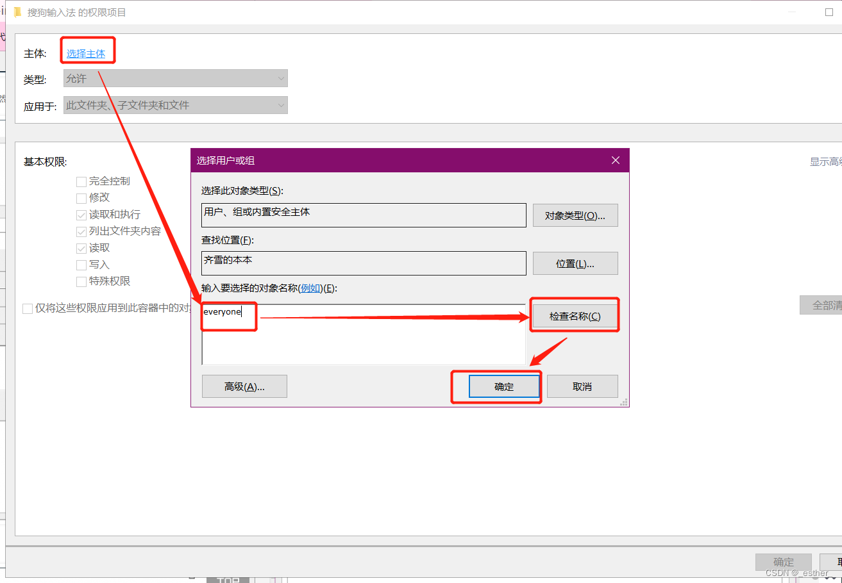The image size is (842, 583).
Task: Toggle the 读取 checkbox
Action: (x=81, y=248)
